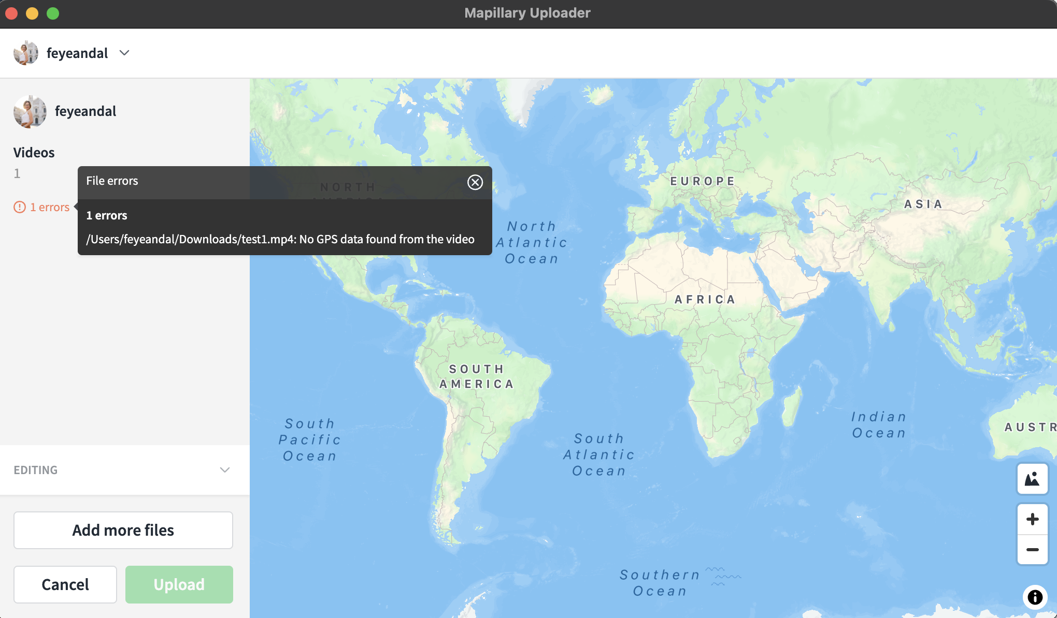Screen dimensions: 1057x618
Task: Click the video count 1
Action: tap(17, 173)
